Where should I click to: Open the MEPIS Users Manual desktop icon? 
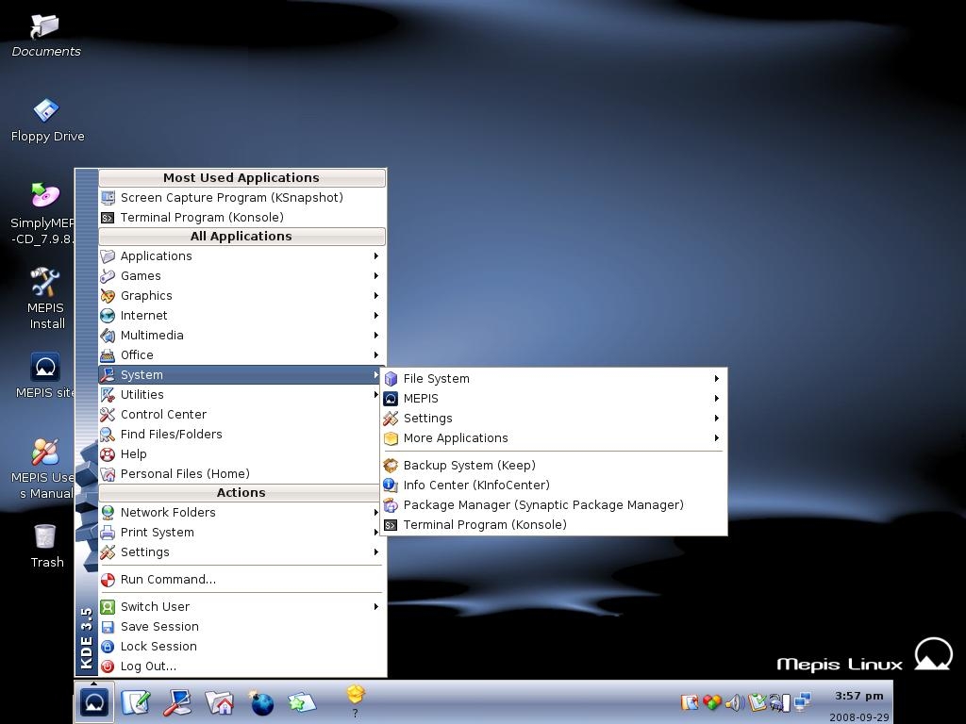[x=43, y=468]
